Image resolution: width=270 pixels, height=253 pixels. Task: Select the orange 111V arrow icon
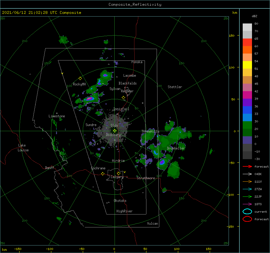(x=247, y=181)
